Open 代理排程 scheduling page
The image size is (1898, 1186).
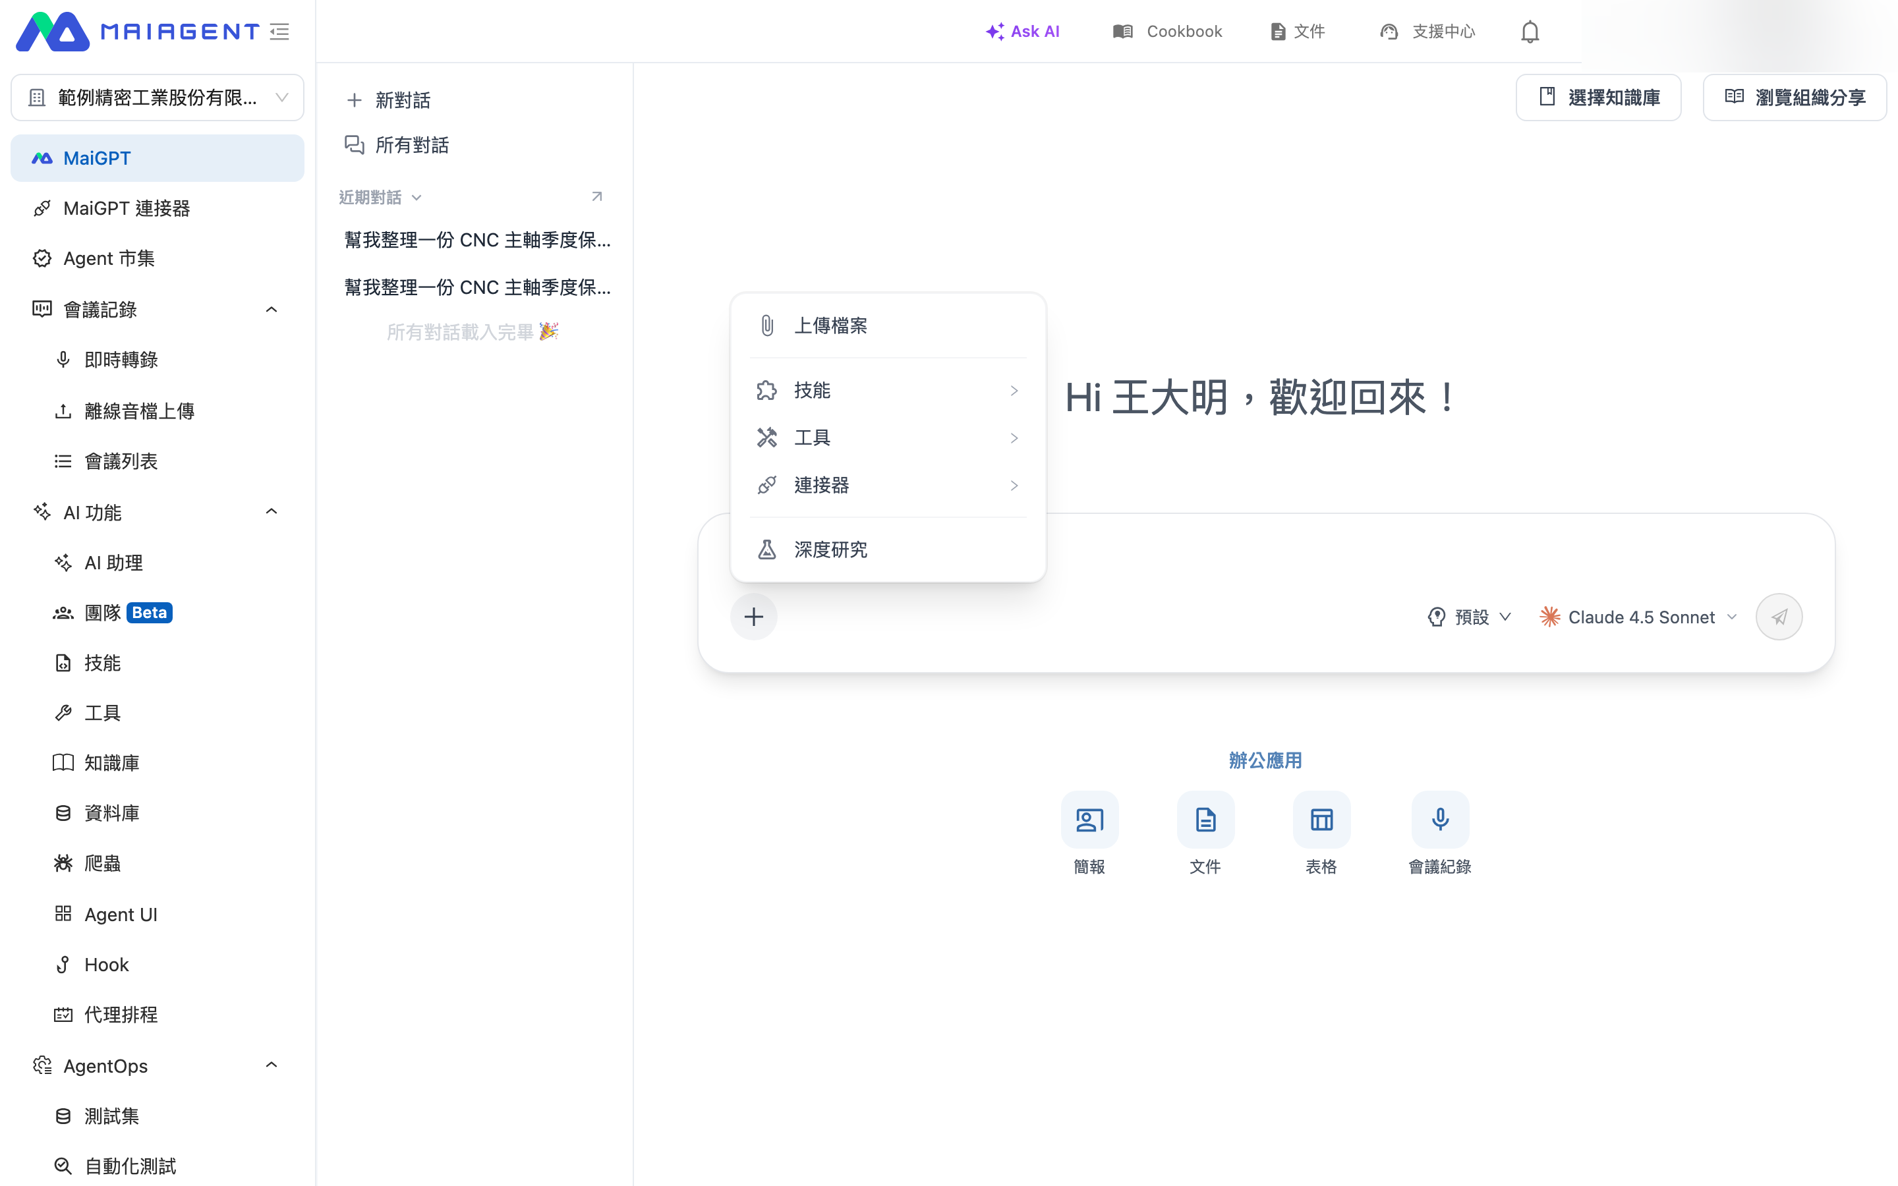[157, 1015]
